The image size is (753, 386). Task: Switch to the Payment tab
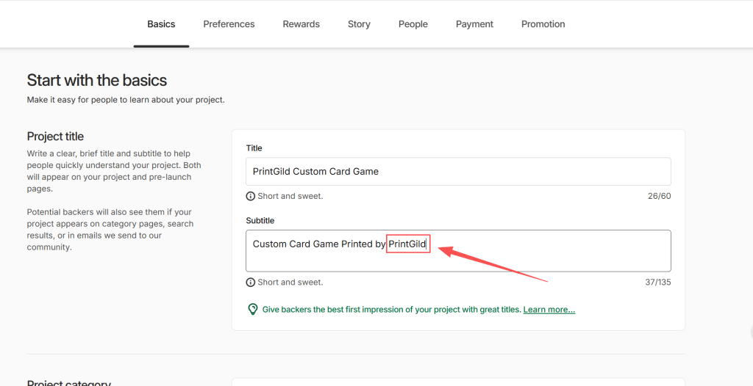474,24
